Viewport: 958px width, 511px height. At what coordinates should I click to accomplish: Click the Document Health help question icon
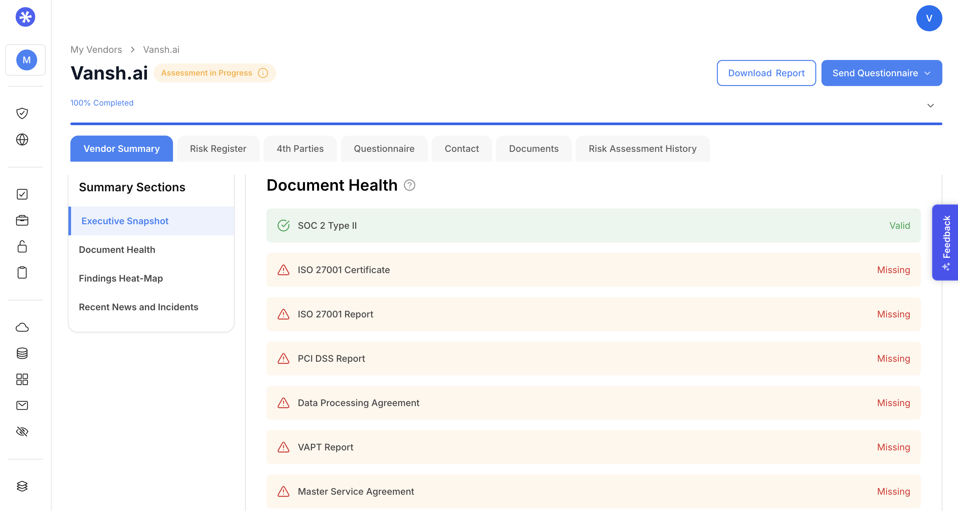(x=410, y=185)
